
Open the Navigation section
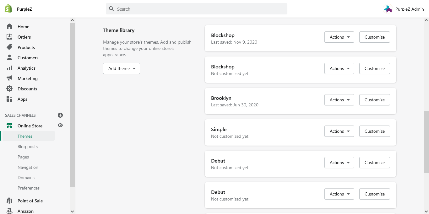28,167
